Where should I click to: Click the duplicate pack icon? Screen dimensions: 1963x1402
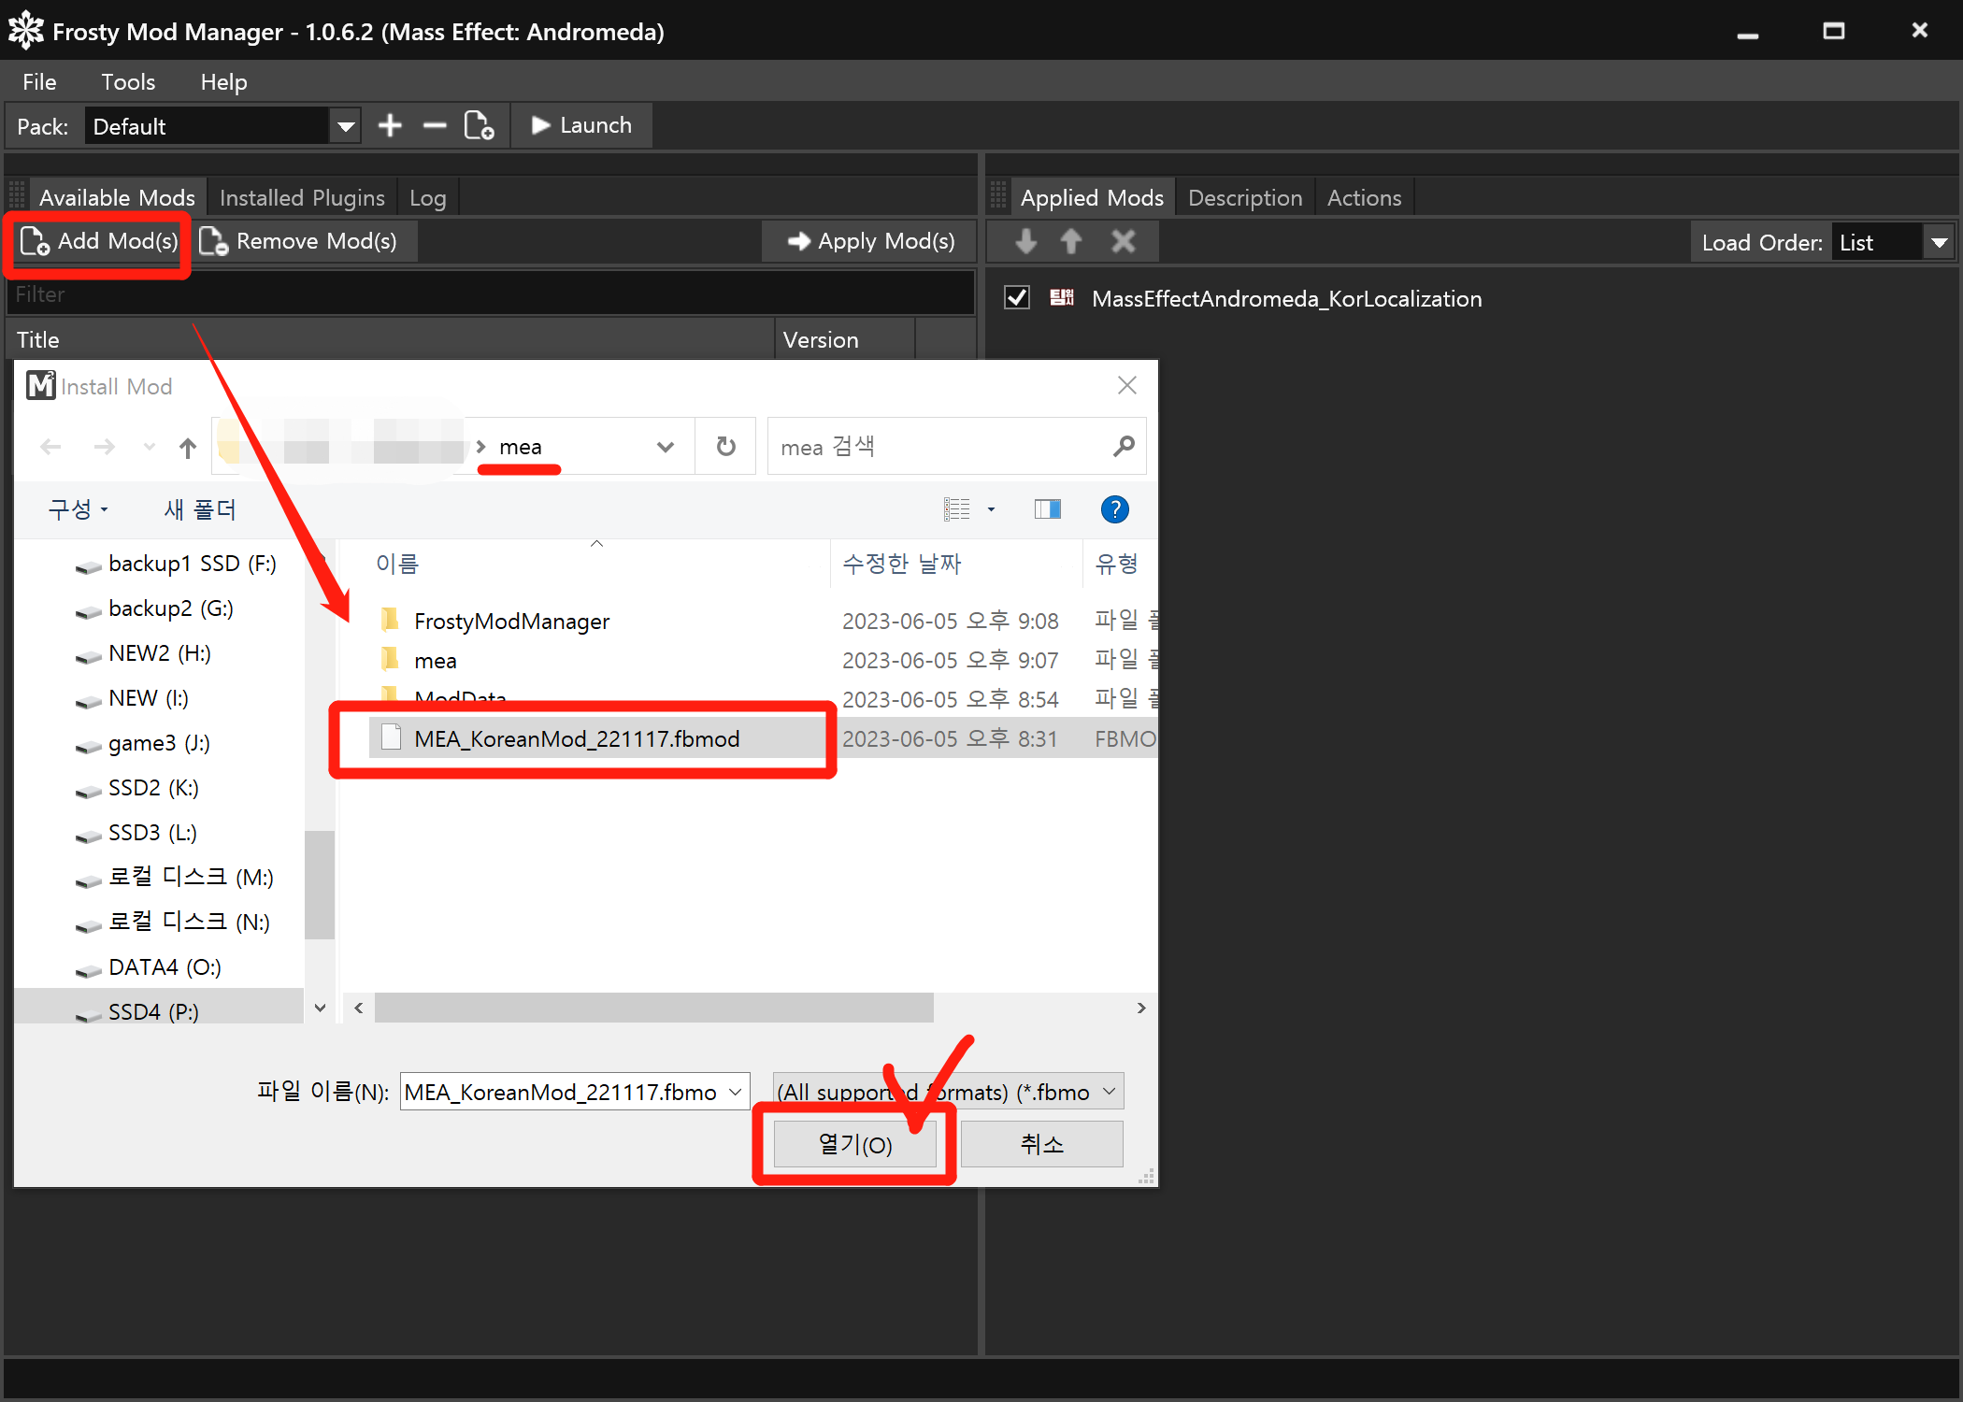point(480,125)
